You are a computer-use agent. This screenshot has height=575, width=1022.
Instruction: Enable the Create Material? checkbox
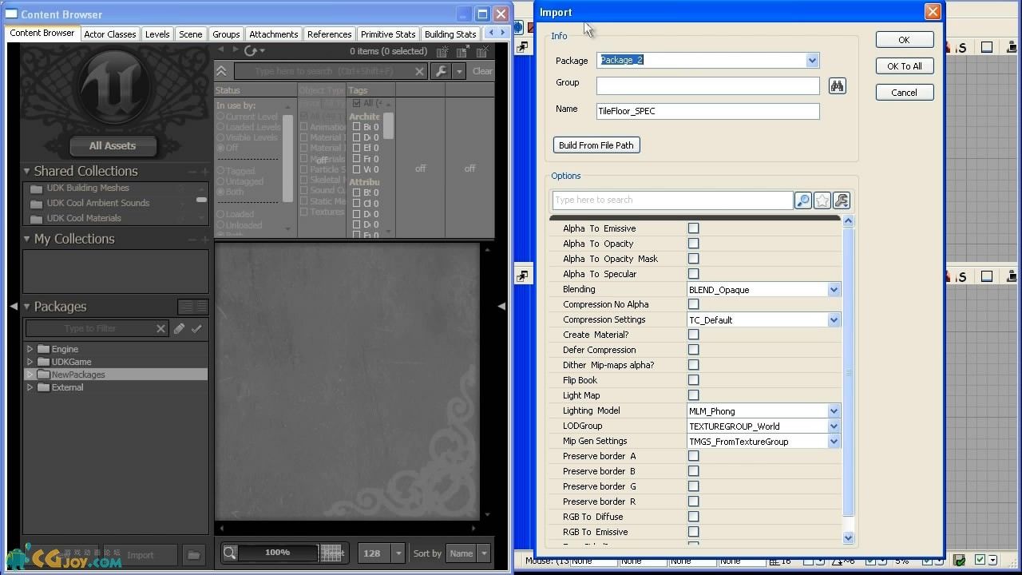(x=693, y=335)
